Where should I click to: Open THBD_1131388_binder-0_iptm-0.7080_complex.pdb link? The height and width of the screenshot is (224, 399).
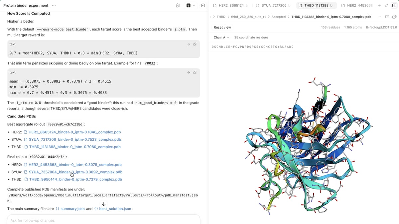pyautogui.click(x=75, y=147)
